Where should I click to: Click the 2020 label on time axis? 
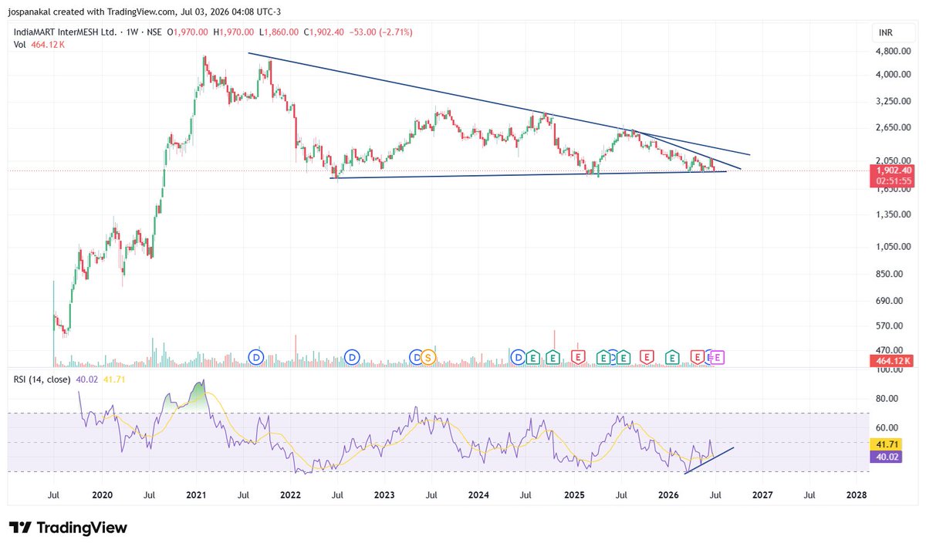pos(102,494)
